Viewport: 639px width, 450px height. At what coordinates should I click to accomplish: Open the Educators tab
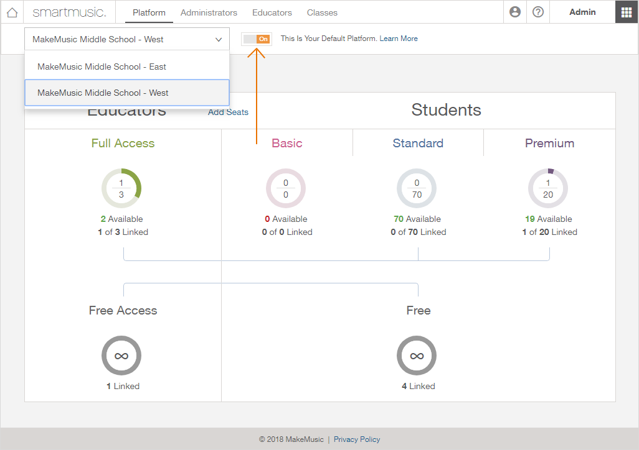[x=272, y=12]
